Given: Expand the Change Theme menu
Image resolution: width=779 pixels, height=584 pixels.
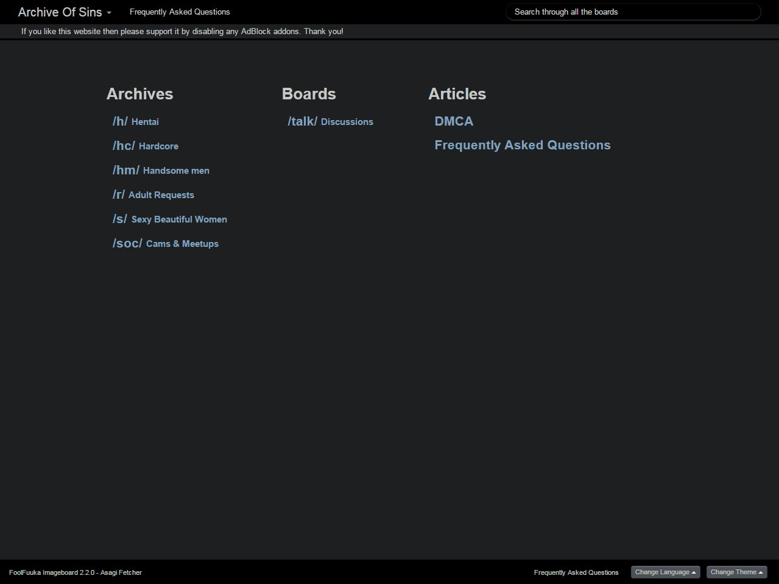Looking at the screenshot, I should coord(737,572).
